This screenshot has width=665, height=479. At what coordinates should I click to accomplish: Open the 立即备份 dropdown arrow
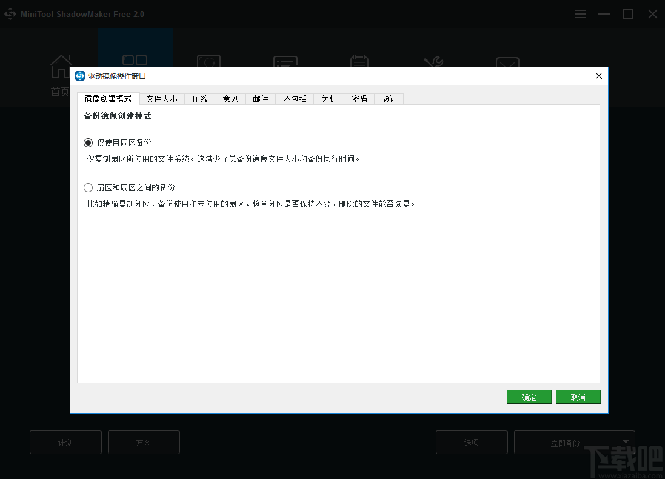[626, 442]
